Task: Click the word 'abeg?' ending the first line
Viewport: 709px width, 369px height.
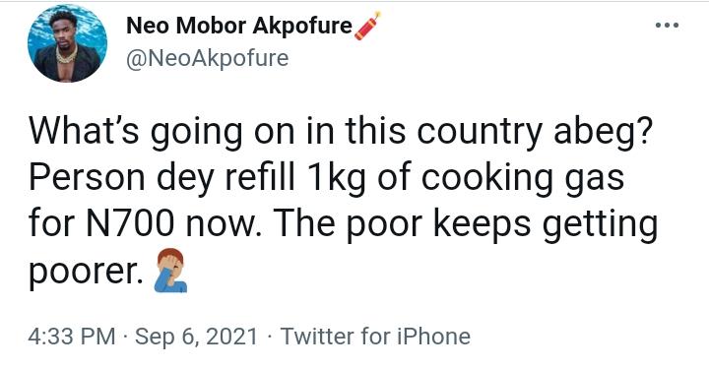Action: coord(604,132)
